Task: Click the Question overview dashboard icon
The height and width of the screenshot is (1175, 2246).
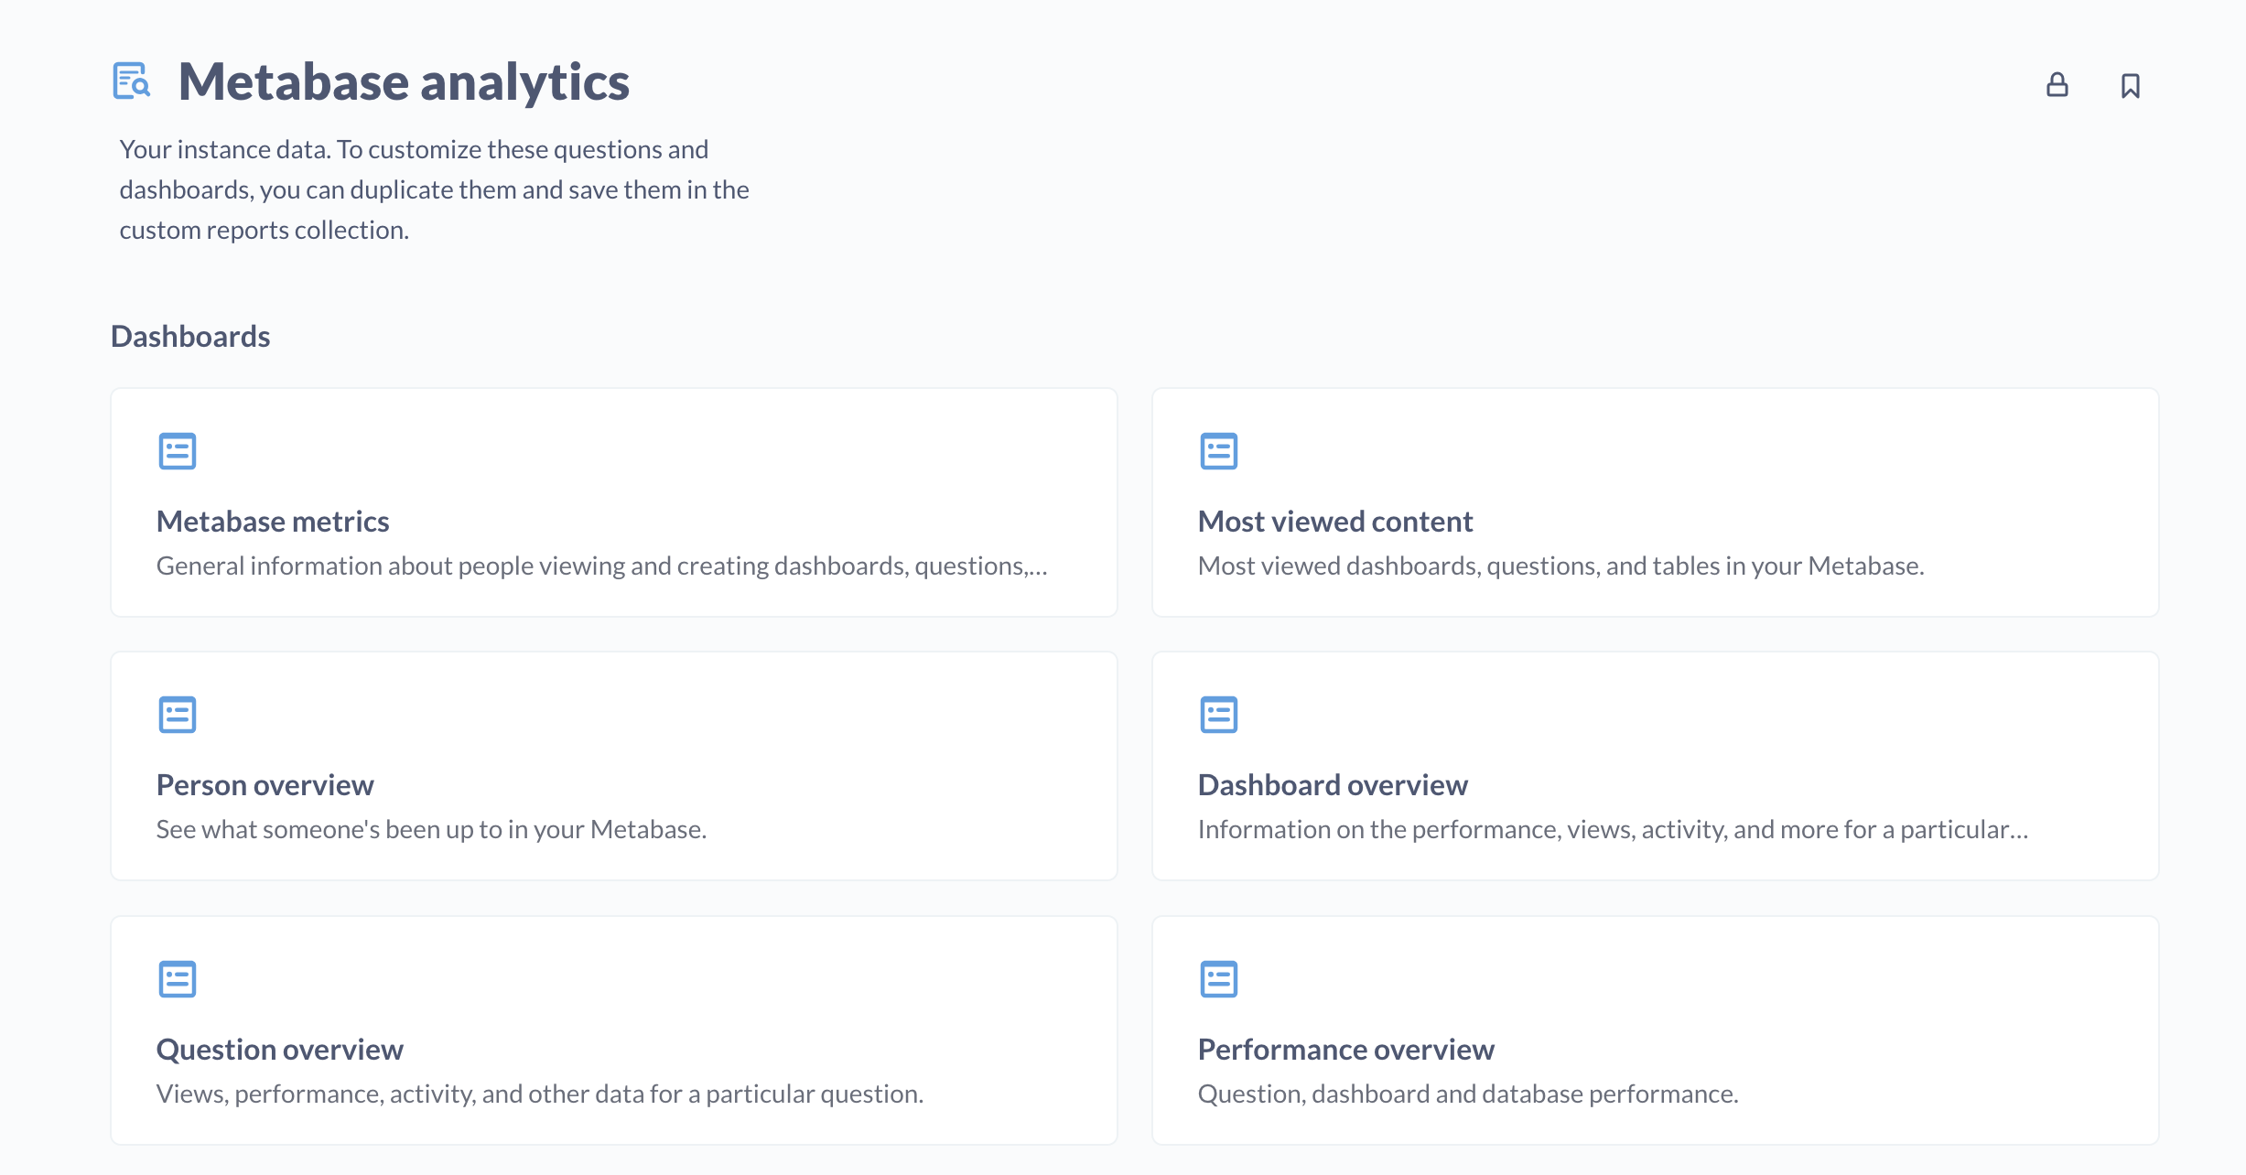Action: click(x=178, y=978)
